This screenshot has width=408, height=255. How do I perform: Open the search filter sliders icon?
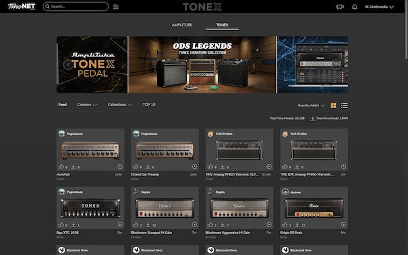point(116,7)
